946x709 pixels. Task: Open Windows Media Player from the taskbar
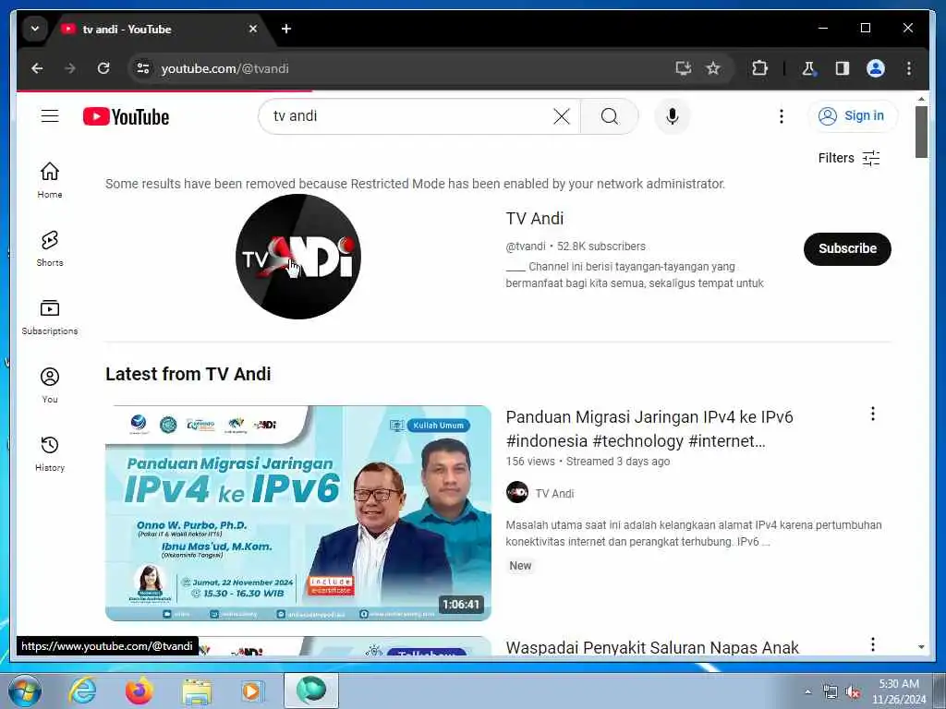[251, 691]
